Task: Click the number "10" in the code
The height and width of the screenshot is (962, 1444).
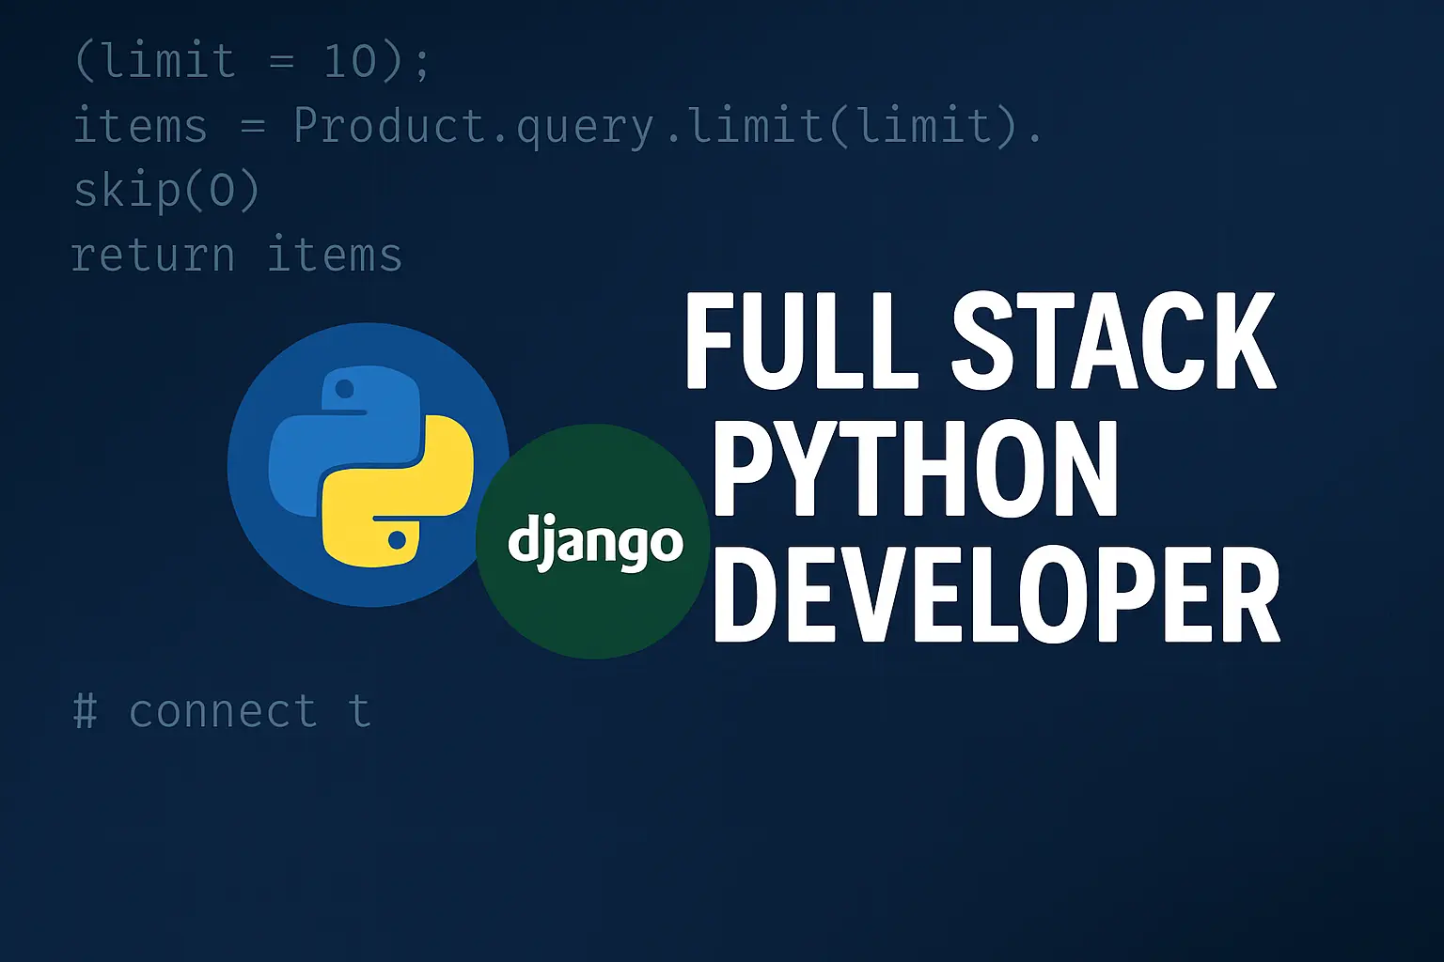Action: pyautogui.click(x=351, y=62)
